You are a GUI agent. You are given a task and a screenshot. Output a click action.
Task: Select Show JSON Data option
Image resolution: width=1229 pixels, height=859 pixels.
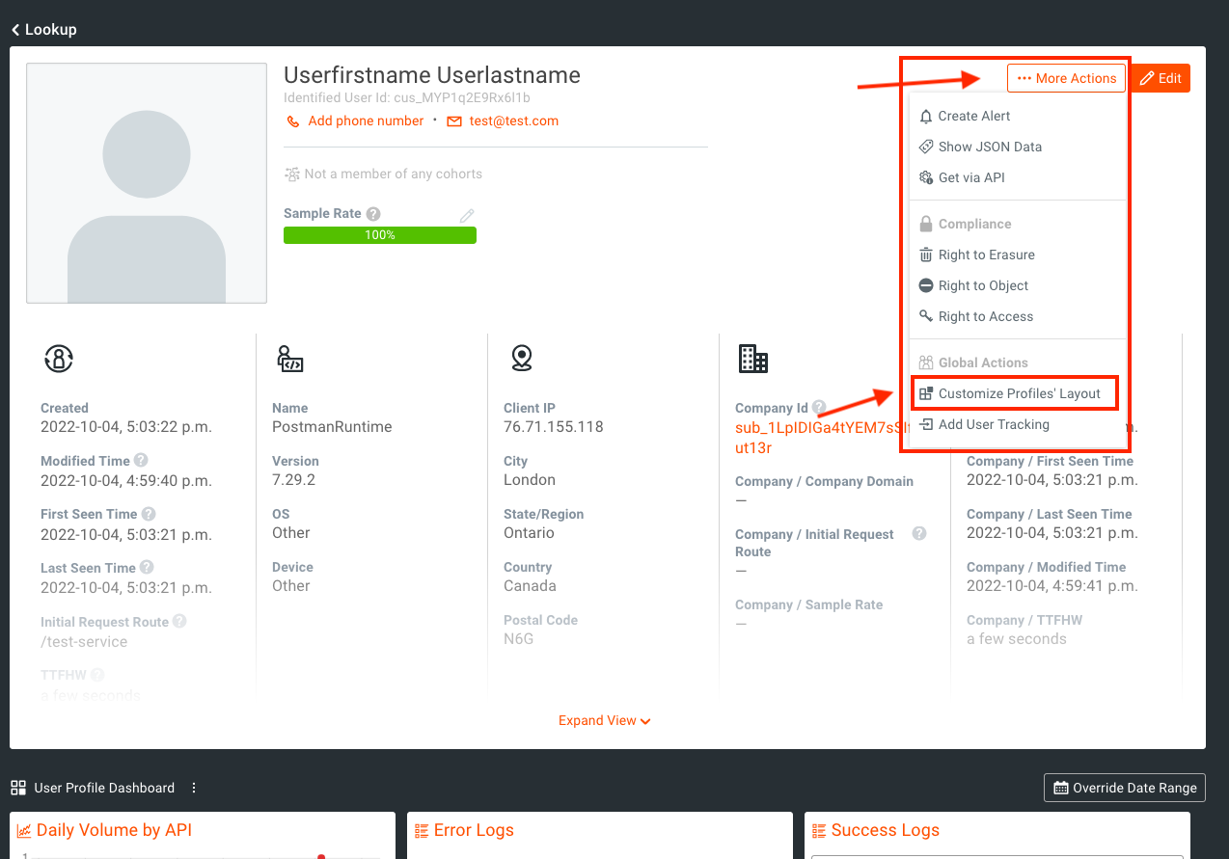989,147
